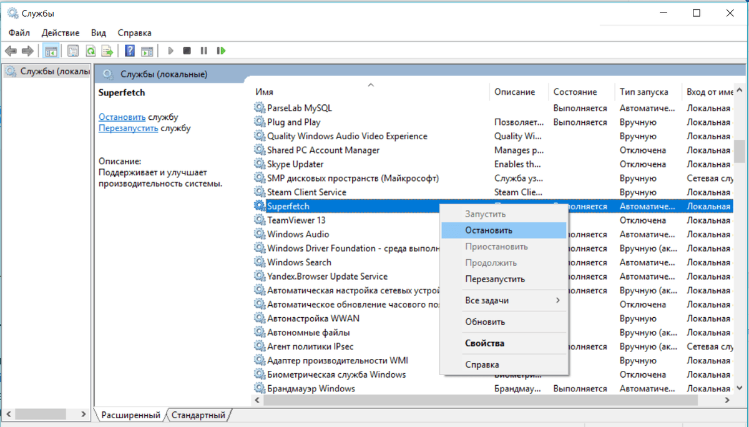Click the services list scroll-down arrow
Screen dimensions: 749x427
(x=740, y=387)
